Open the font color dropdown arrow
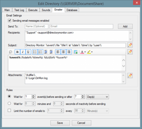This screenshot has width=142, height=129. click(x=85, y=52)
